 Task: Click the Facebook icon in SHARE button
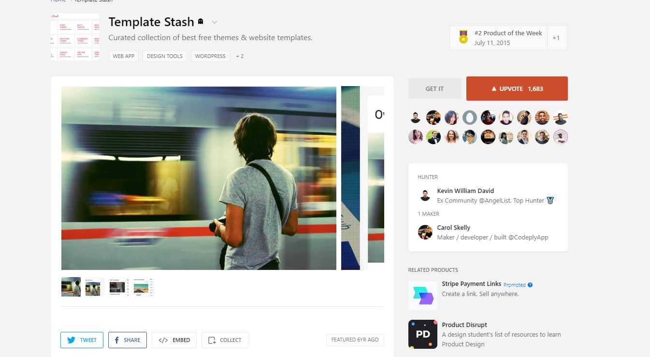(117, 340)
